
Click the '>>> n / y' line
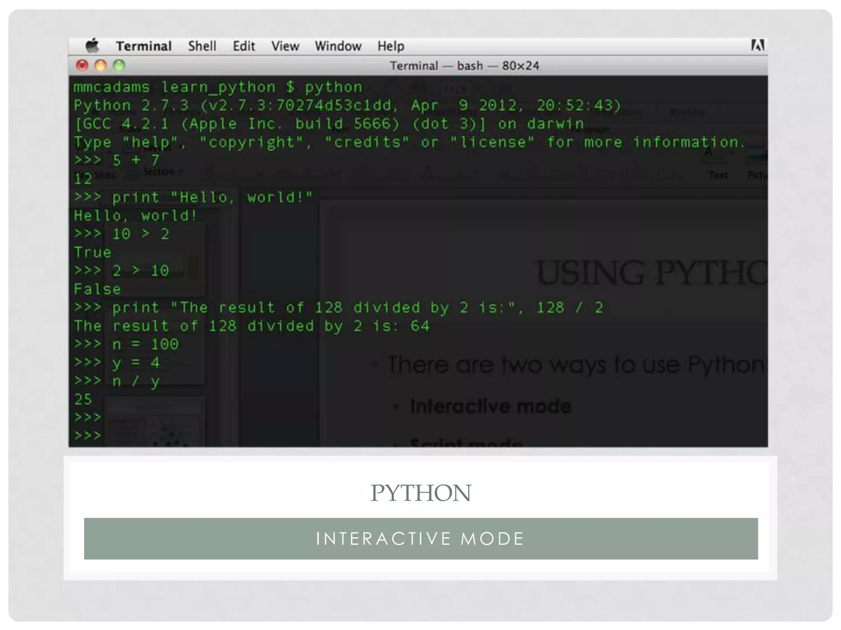pyautogui.click(x=117, y=381)
